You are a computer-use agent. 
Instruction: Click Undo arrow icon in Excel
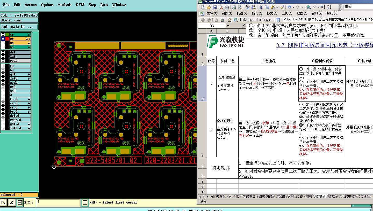pos(289,7)
